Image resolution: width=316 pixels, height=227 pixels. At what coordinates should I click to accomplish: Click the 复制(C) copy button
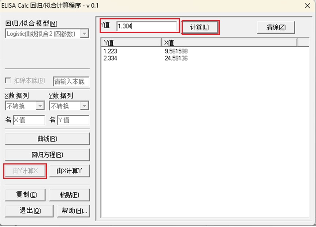pyautogui.click(x=26, y=194)
